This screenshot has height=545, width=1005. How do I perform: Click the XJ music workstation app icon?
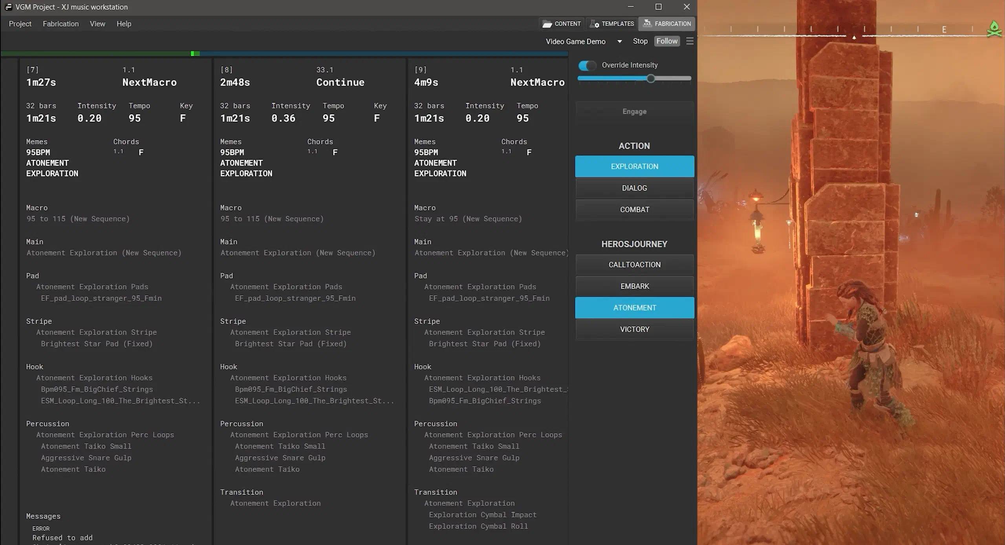8,7
